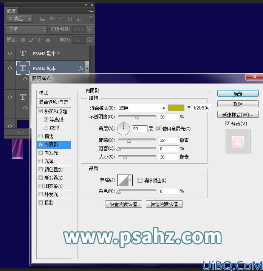Click fx icon on PSAHZ 副本 layer
Screen dimensions: 263x271
(81, 68)
